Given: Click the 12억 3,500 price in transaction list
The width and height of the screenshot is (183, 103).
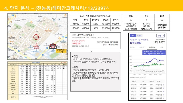Looking at the screenshot, I should [143, 98].
